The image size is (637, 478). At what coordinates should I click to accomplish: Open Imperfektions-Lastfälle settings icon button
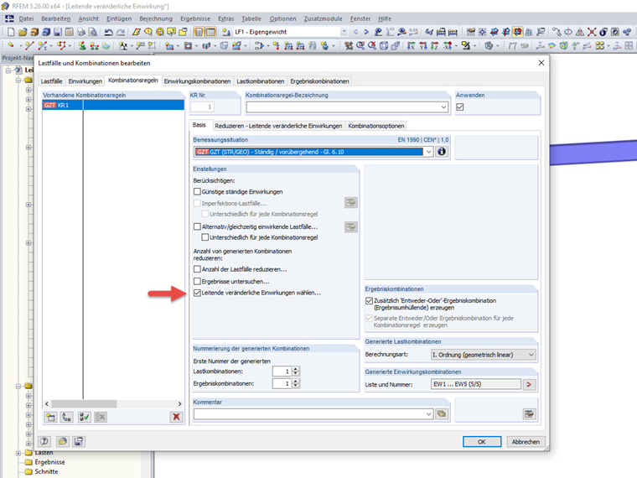(351, 202)
